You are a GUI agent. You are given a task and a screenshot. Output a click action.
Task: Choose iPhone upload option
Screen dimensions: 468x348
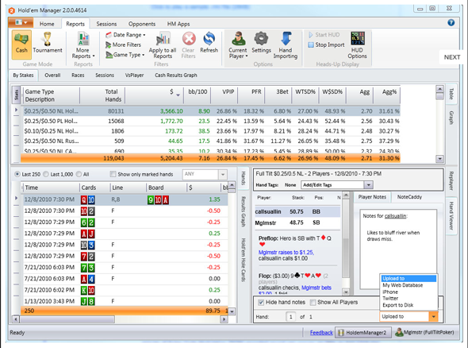[390, 292]
